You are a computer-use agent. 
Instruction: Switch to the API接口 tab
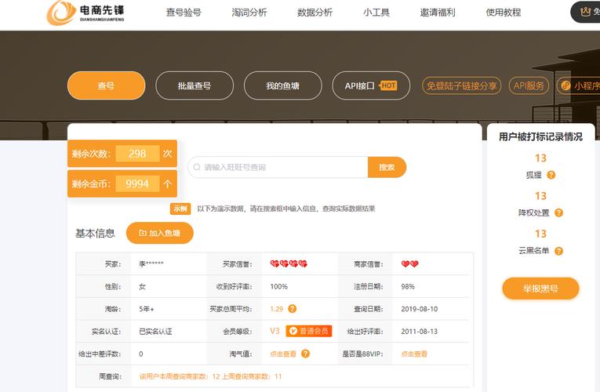point(371,85)
